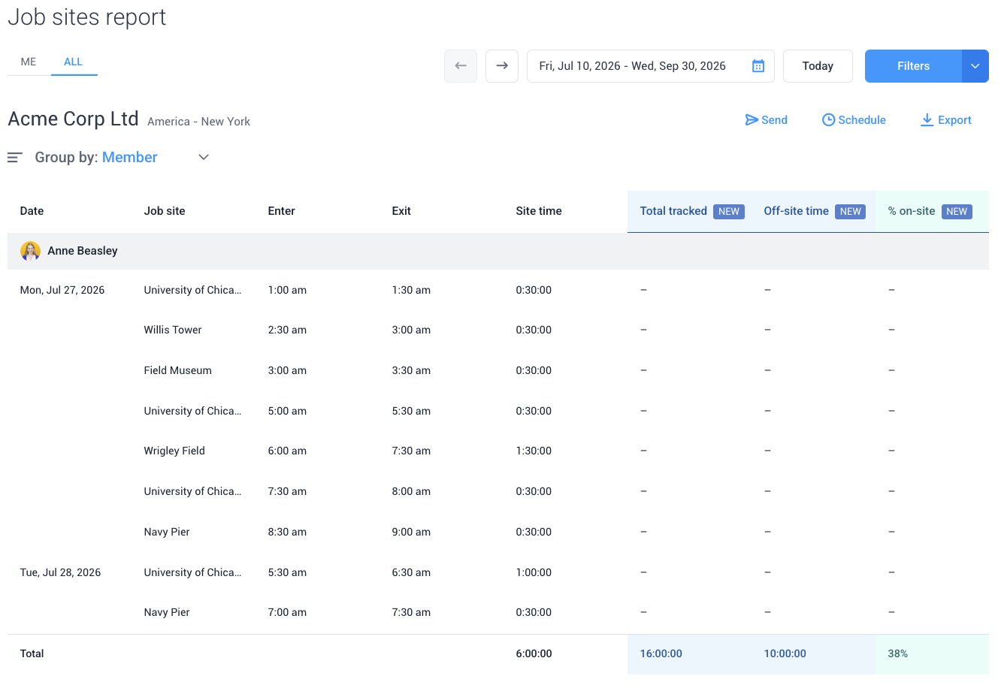The width and height of the screenshot is (998, 685).
Task: Click the America - New York timezone
Action: pos(199,121)
